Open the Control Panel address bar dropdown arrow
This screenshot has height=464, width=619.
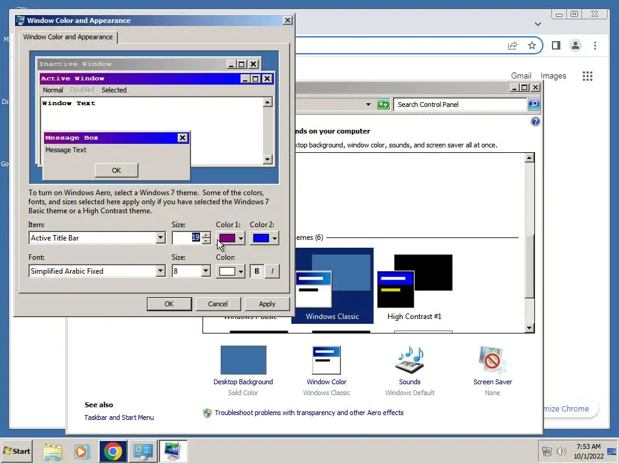coord(368,105)
